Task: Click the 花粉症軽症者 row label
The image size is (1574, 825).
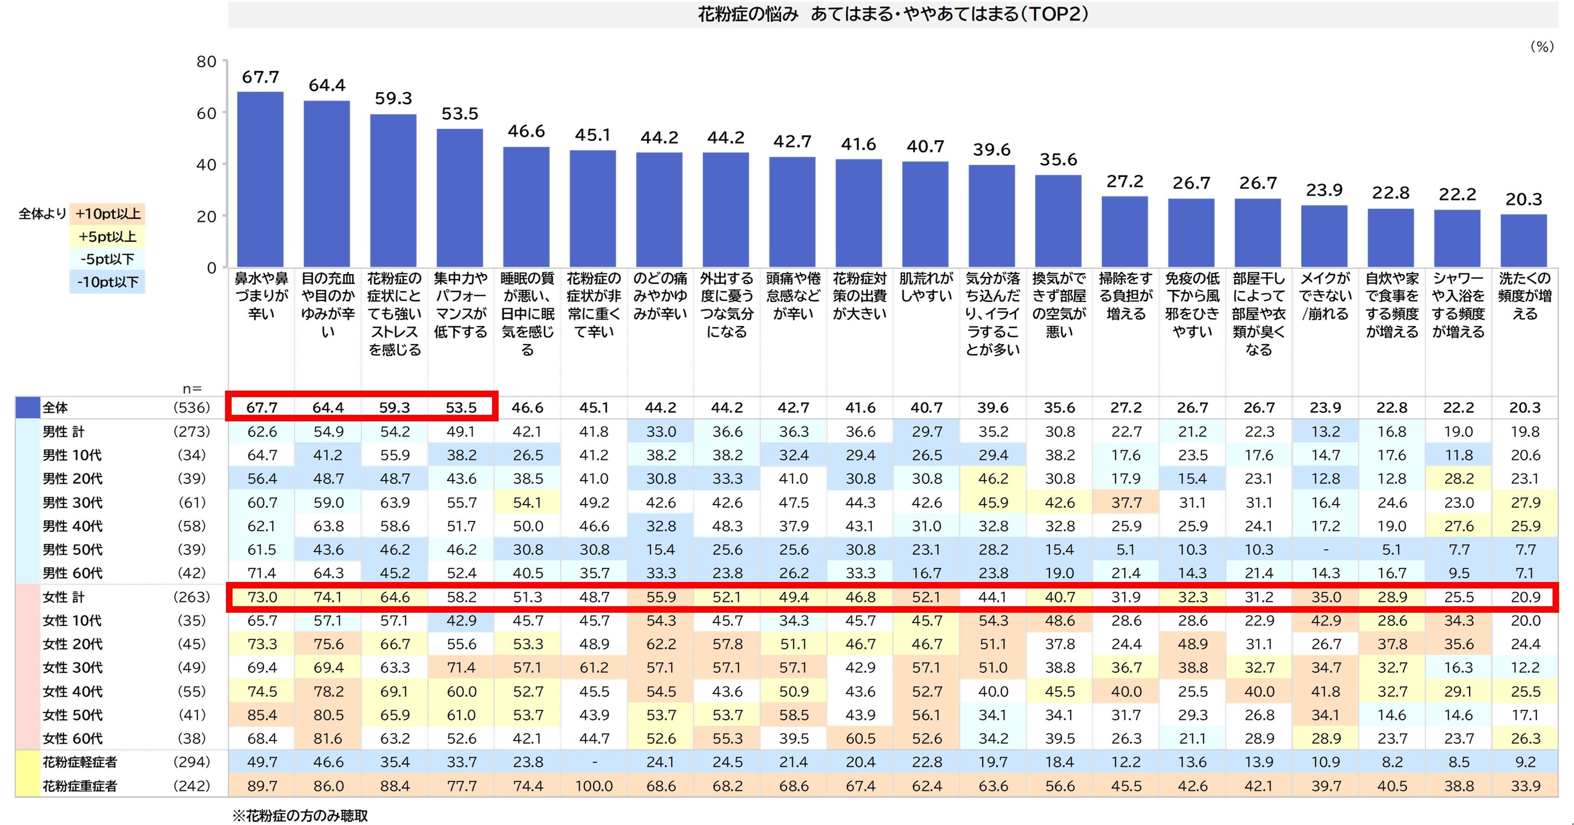Action: pos(79,762)
